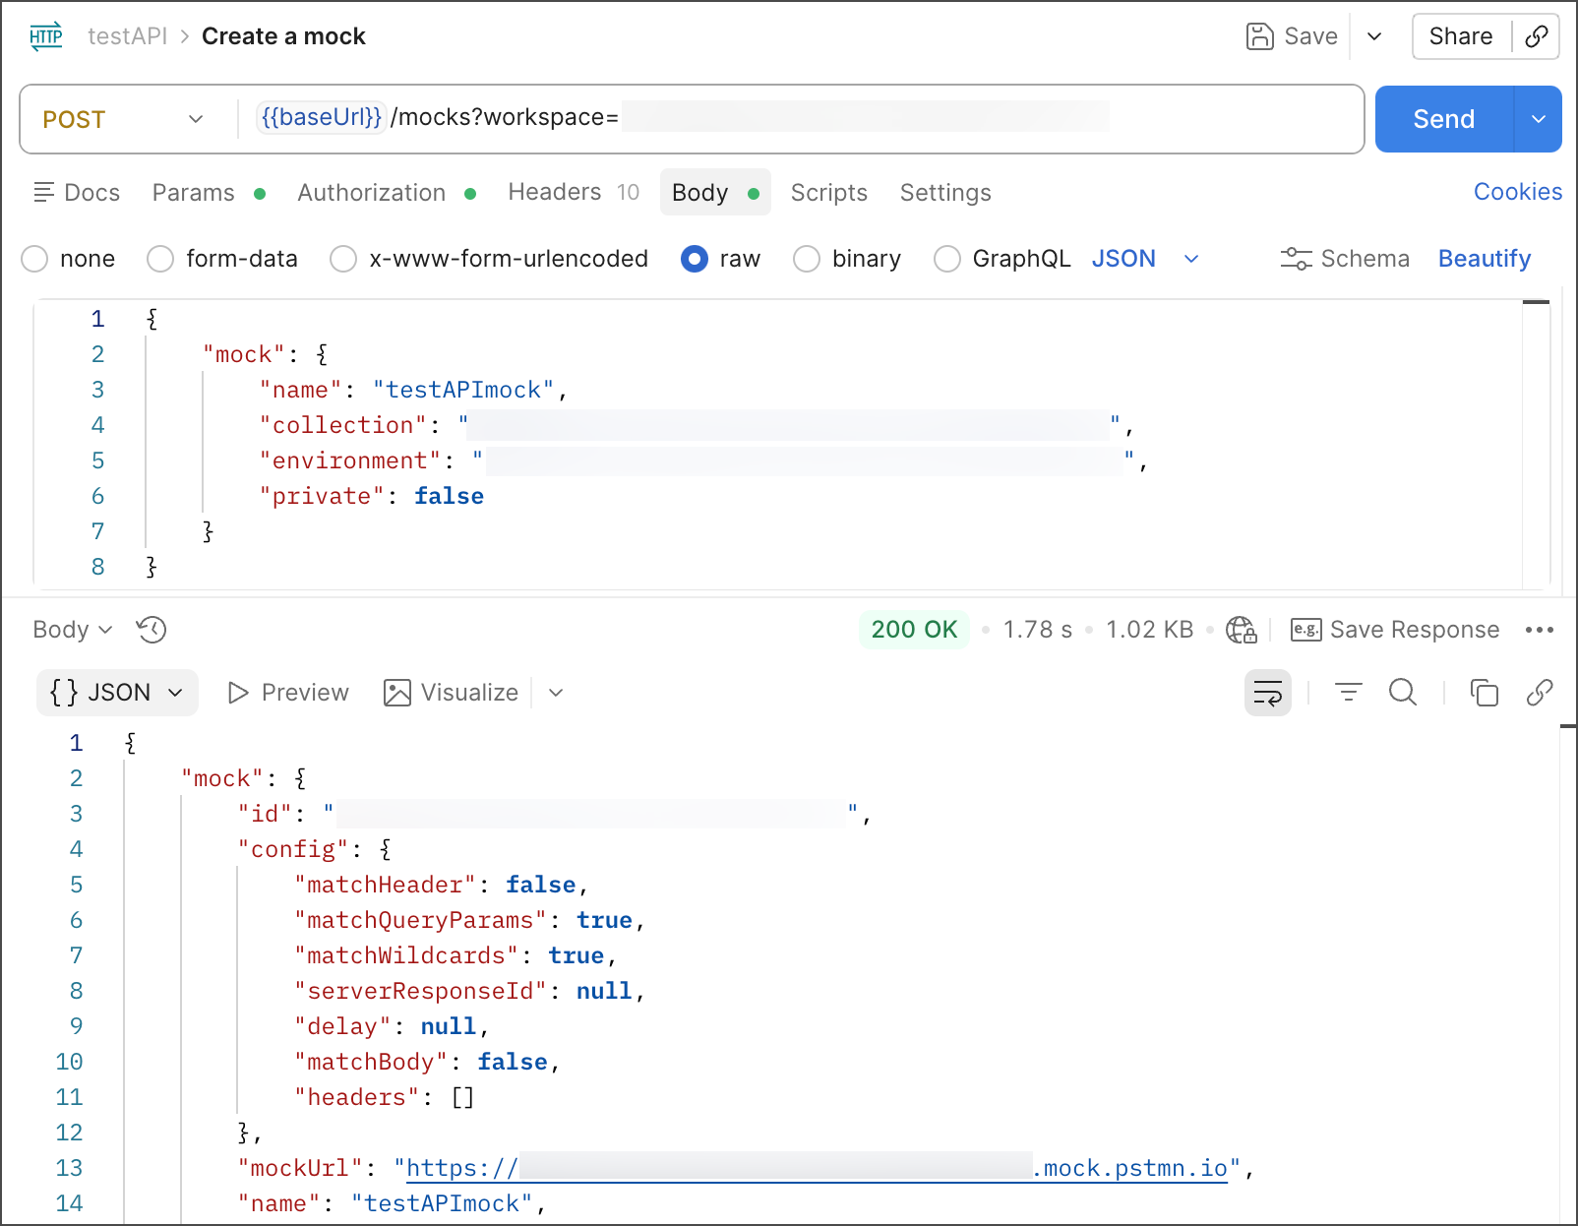Open the raw JSON format dropdown
The width and height of the screenshot is (1578, 1226).
click(x=1145, y=259)
